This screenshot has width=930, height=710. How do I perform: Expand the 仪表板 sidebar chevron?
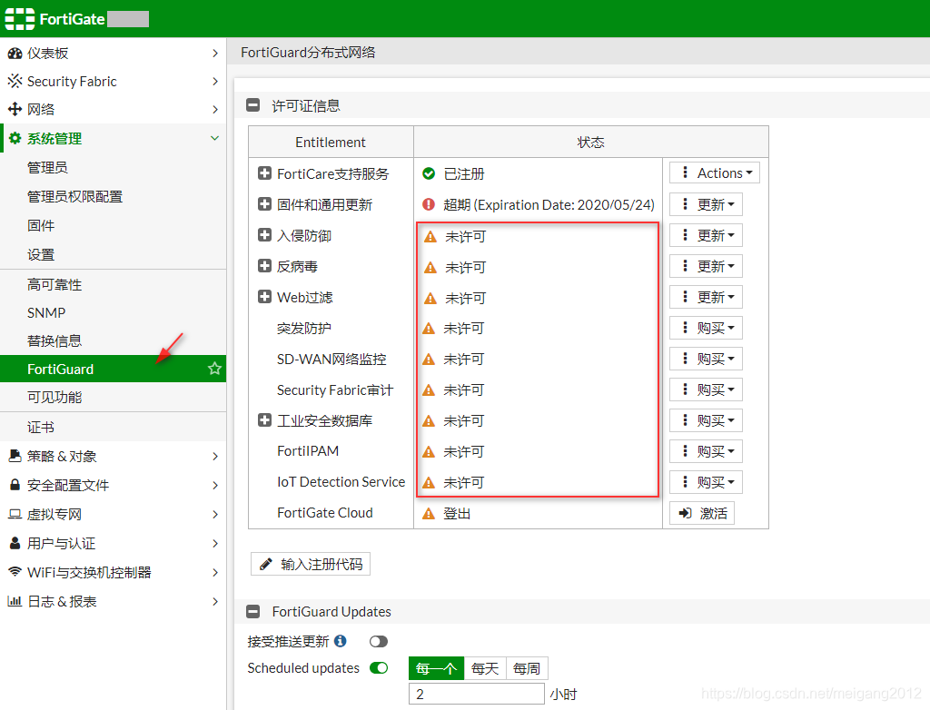point(215,54)
